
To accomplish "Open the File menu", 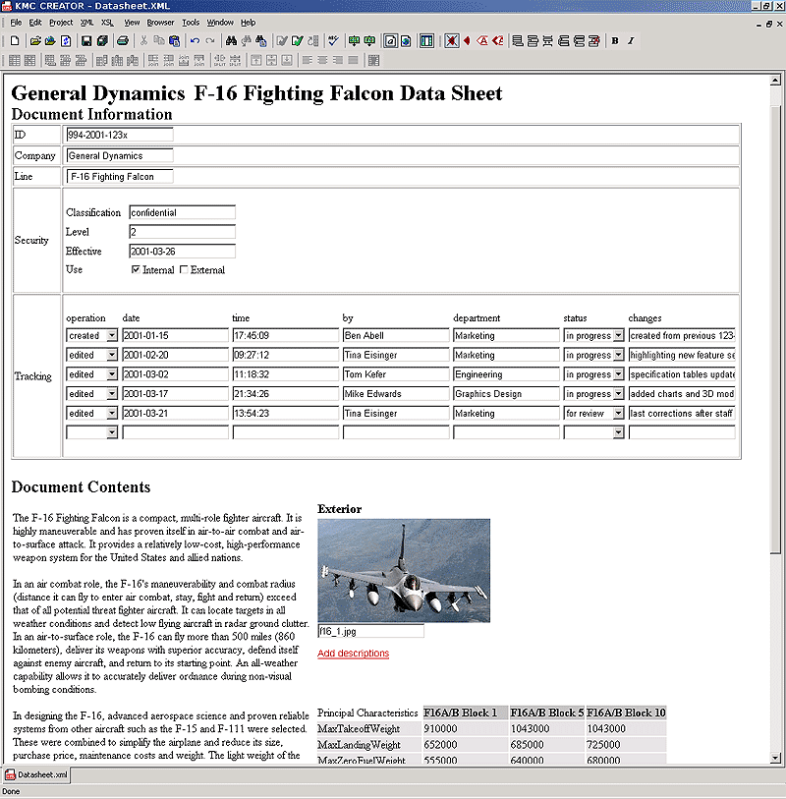I will [16, 23].
